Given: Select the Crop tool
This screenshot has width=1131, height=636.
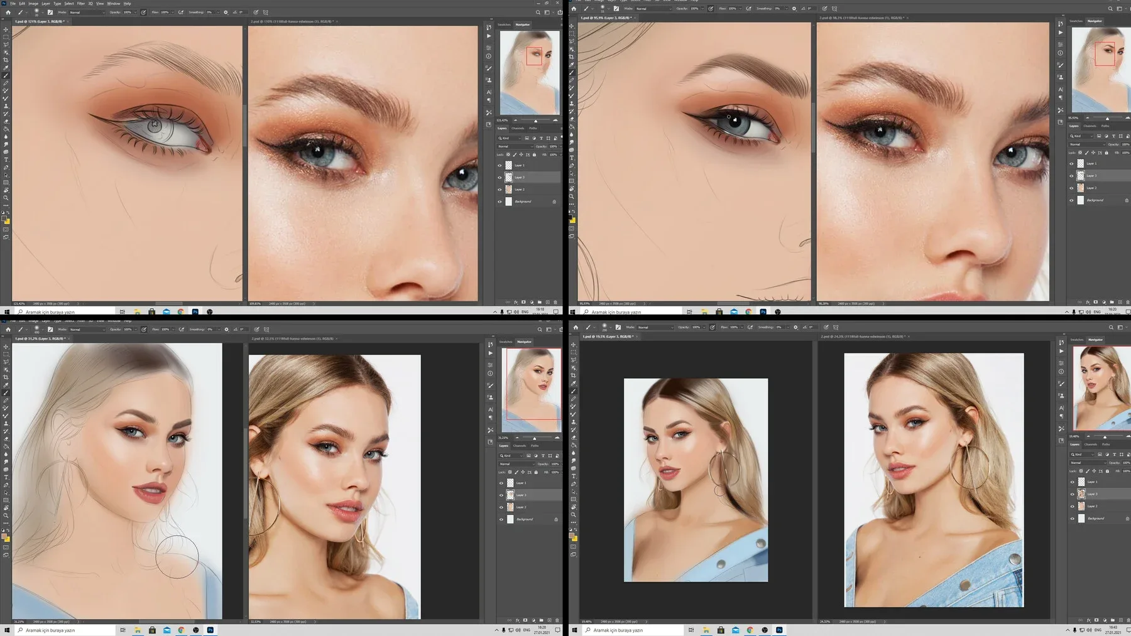Looking at the screenshot, I should [x=6, y=60].
